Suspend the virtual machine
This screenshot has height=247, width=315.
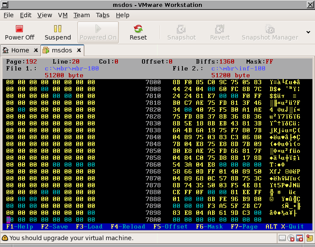[58, 33]
